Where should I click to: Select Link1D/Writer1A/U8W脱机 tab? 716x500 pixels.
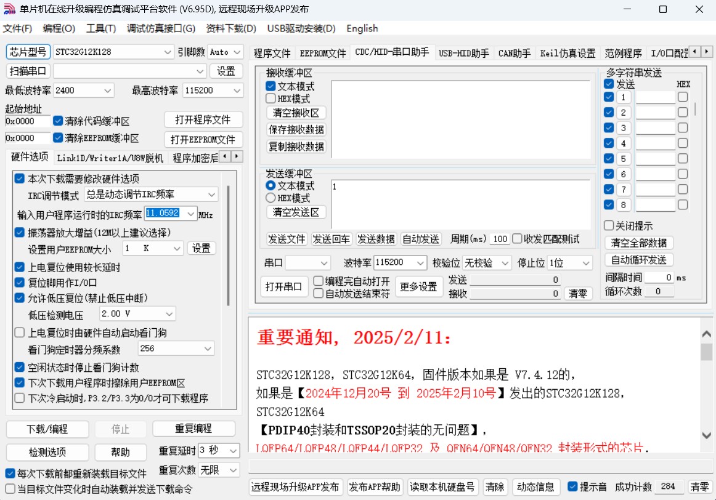110,158
